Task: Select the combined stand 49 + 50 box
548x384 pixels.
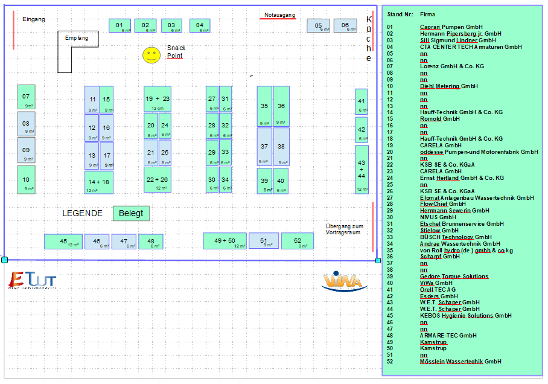Action: [x=225, y=241]
